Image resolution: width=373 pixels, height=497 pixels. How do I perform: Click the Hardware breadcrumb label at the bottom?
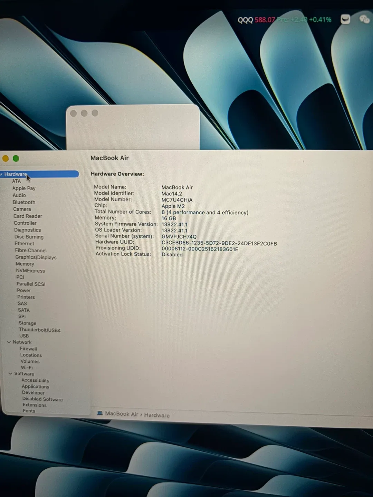(x=157, y=415)
